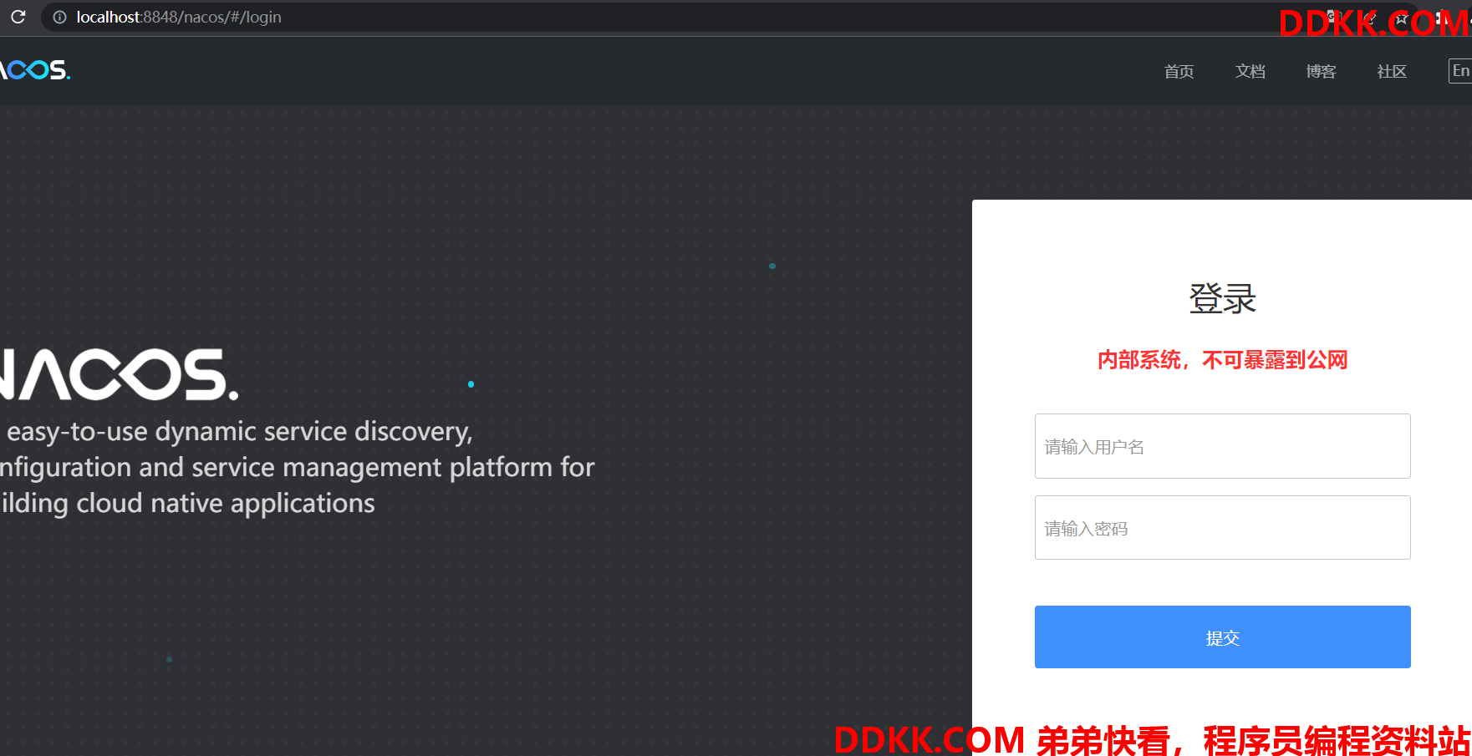
Task: Open the 首页 menu item
Action: click(x=1179, y=72)
